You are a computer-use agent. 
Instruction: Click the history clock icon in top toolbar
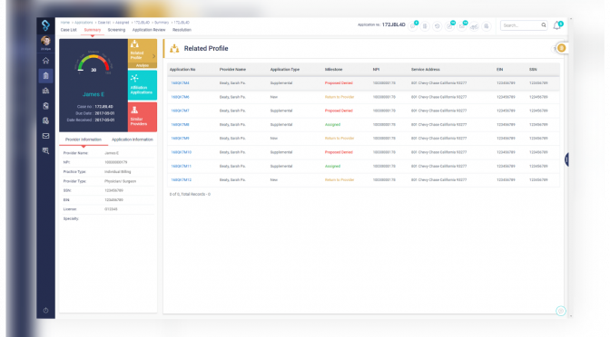437,26
